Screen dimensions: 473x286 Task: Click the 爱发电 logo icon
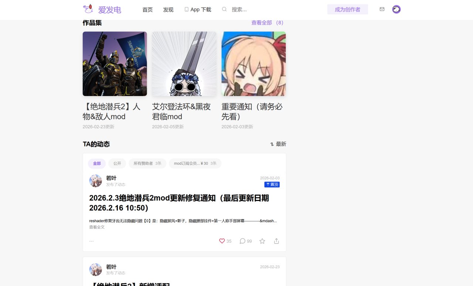(88, 9)
